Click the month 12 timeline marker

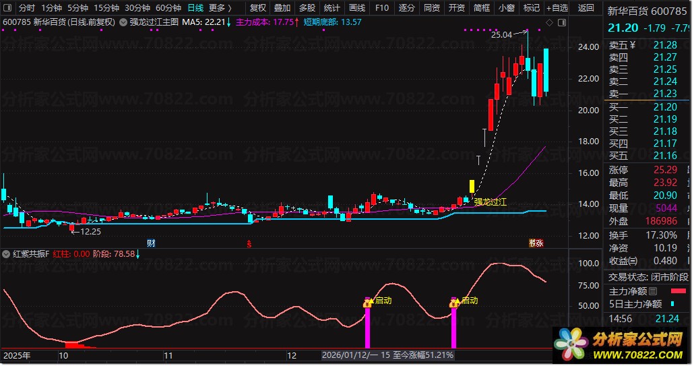[x=291, y=356]
